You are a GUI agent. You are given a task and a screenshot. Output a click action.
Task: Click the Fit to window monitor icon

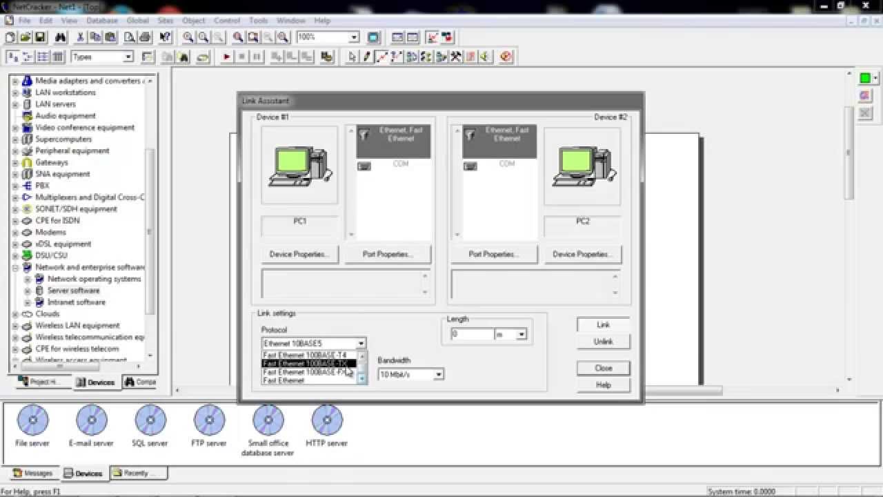pos(374,37)
